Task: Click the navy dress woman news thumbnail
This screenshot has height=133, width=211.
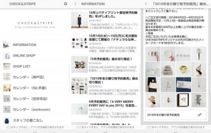Action: (x=80, y=20)
